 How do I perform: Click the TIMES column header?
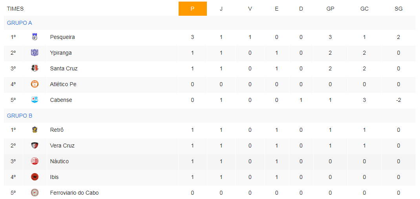[15, 9]
